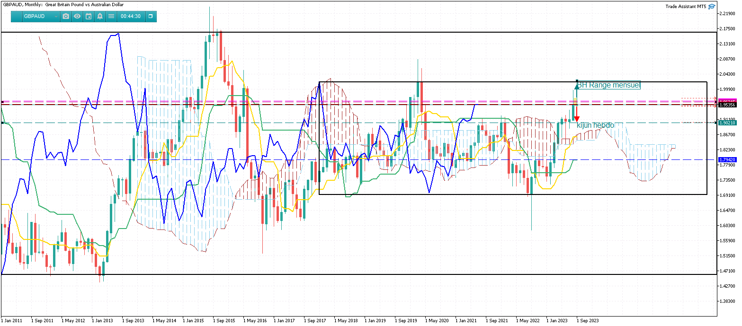This screenshot has width=742, height=326.
Task: Open the hamburger menu in Trade Assistant panel
Action: 111,16
